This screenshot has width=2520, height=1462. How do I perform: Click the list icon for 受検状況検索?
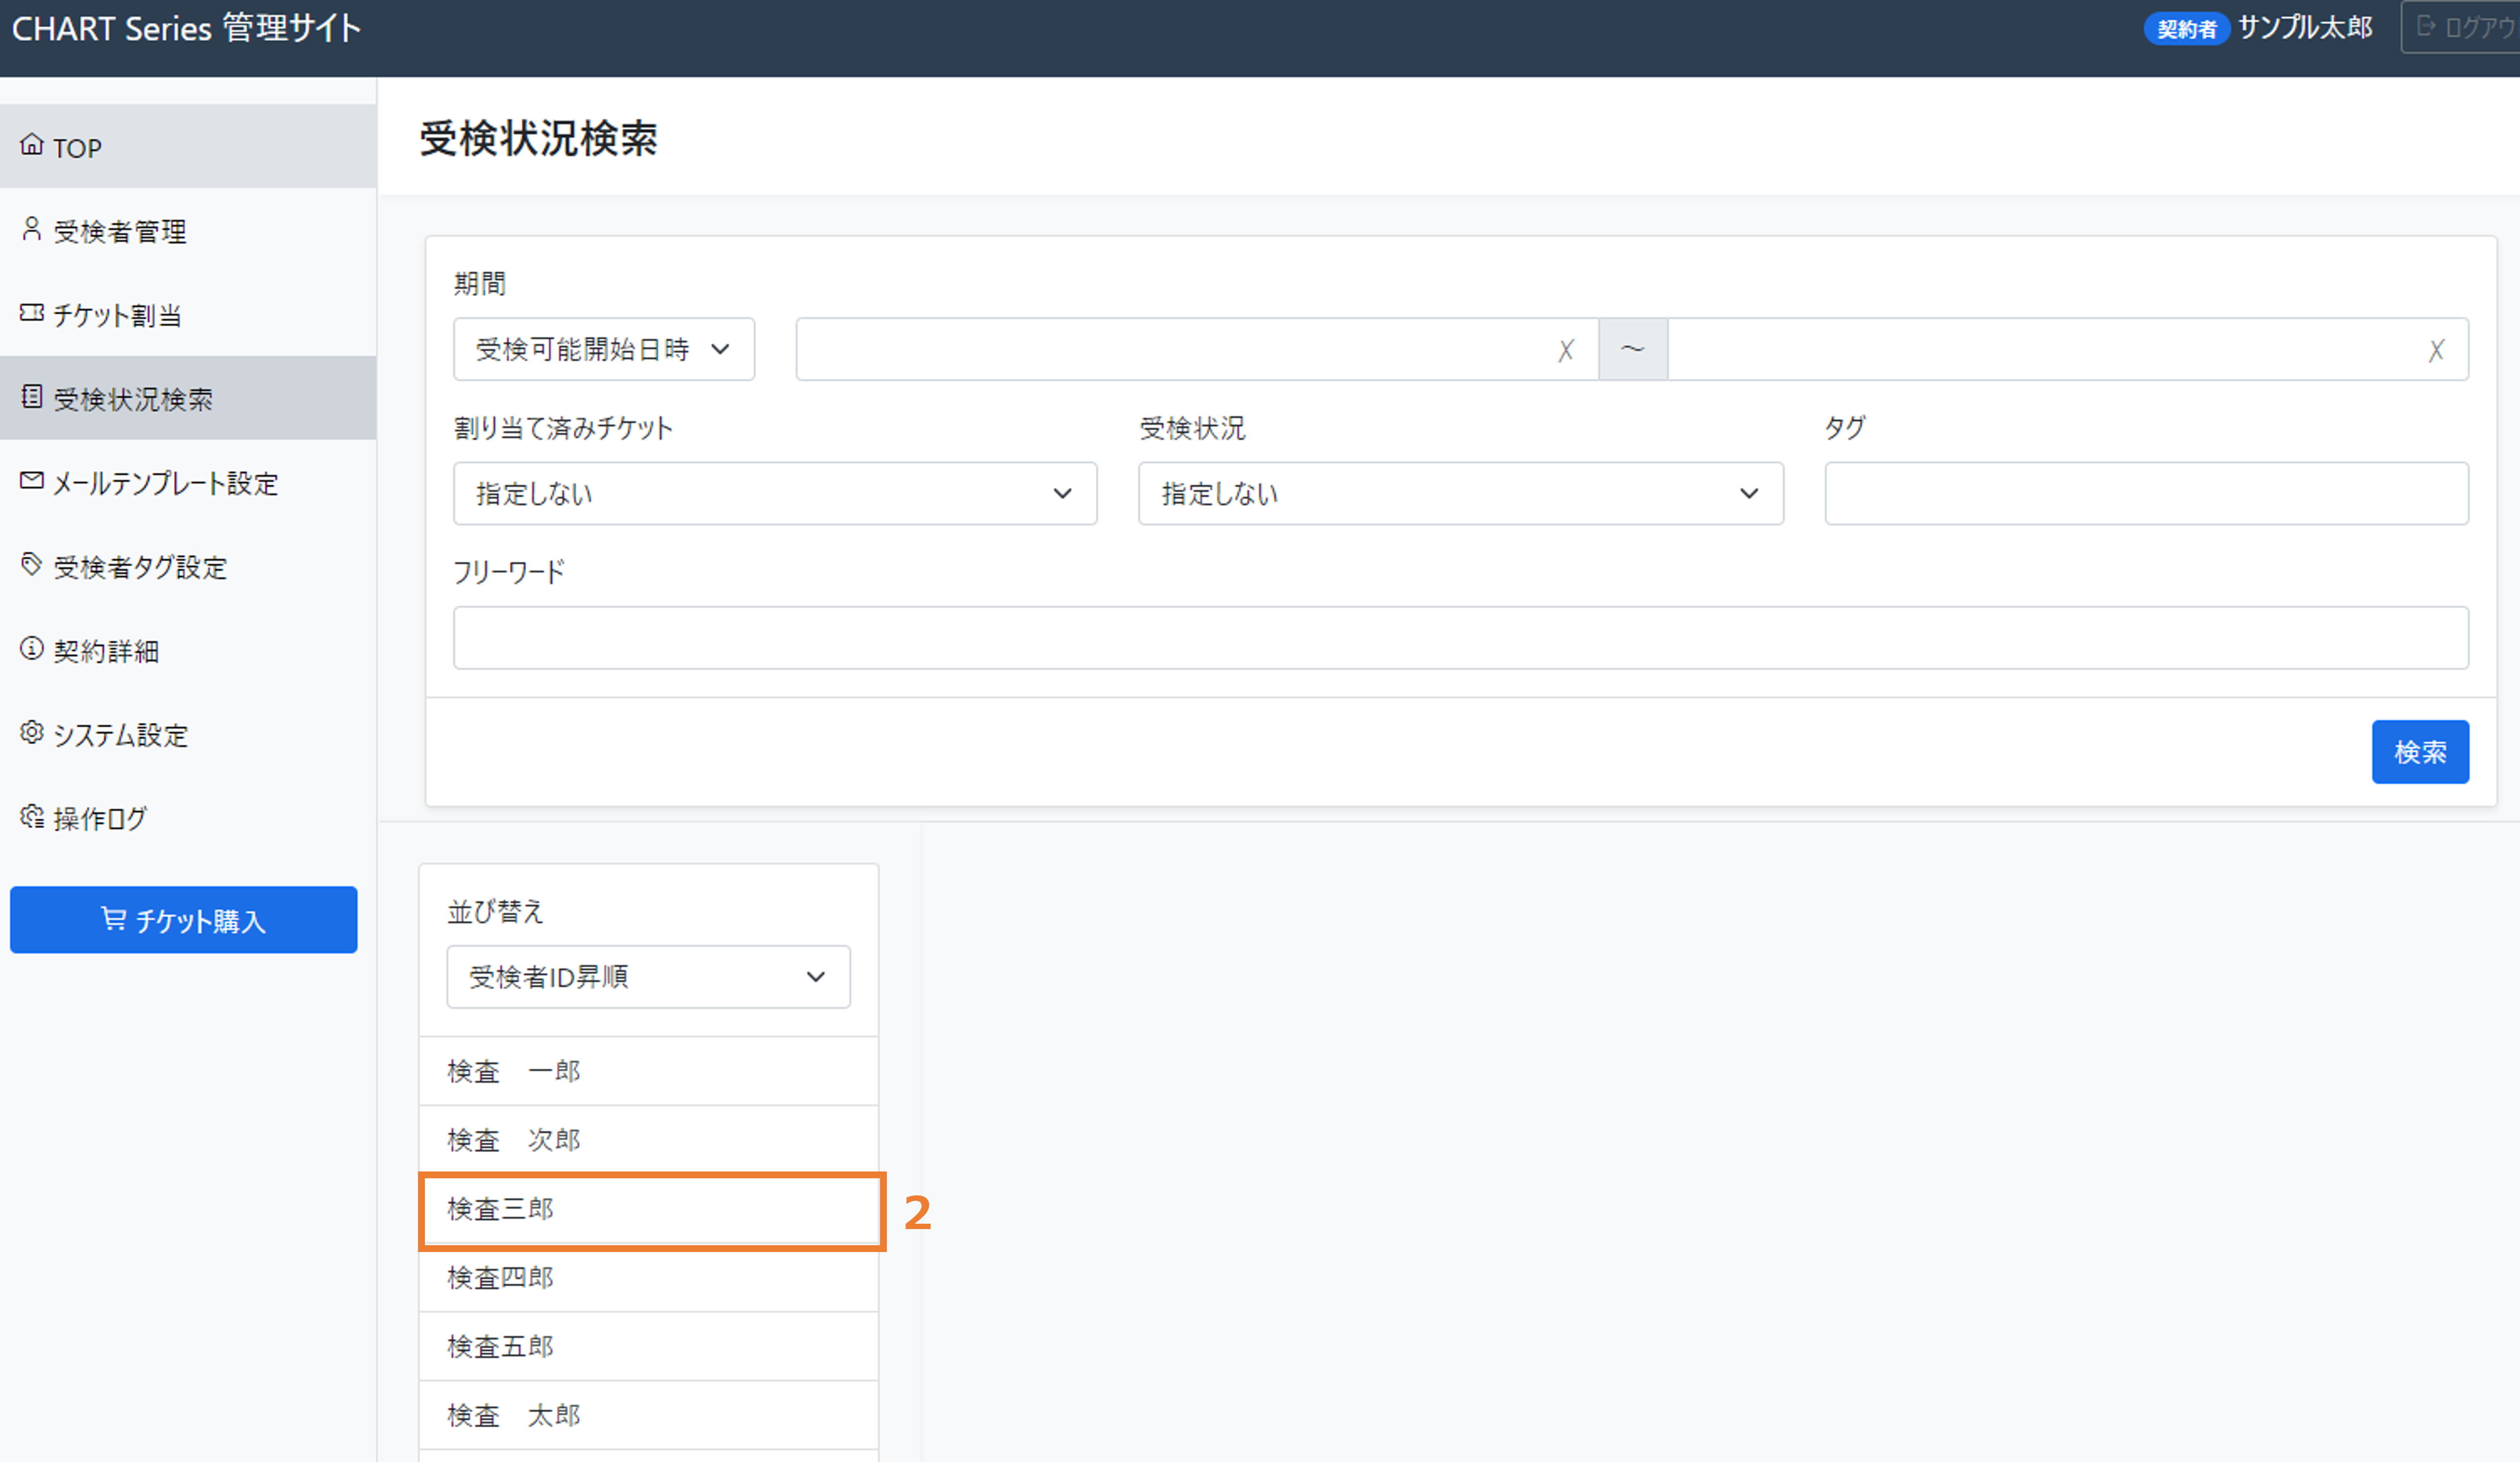tap(32, 397)
